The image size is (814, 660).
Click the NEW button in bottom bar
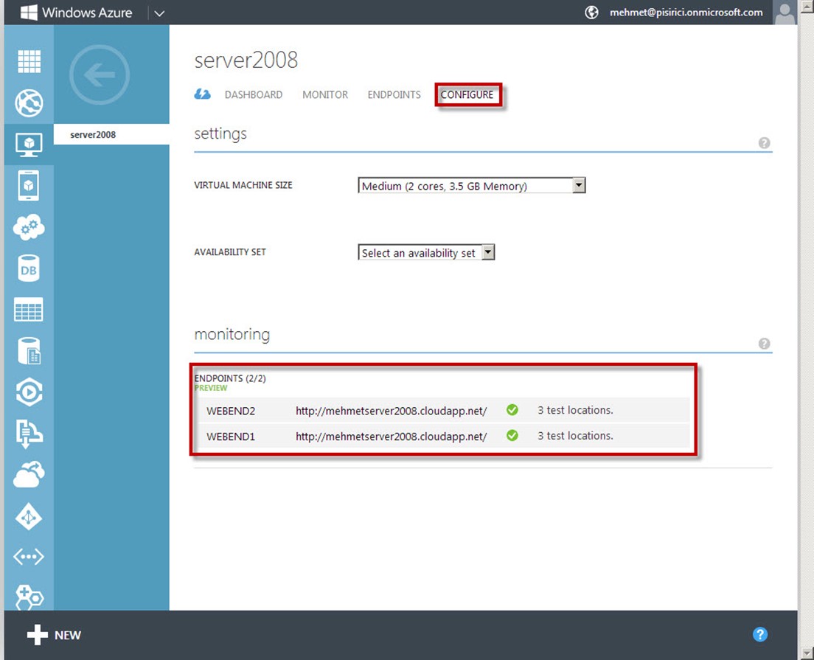(x=54, y=634)
